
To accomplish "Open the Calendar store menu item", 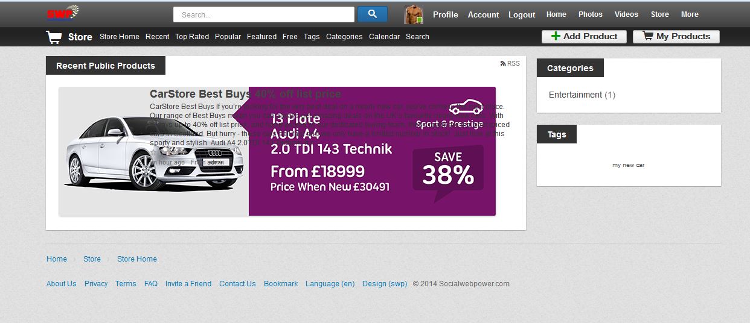I will (x=384, y=37).
